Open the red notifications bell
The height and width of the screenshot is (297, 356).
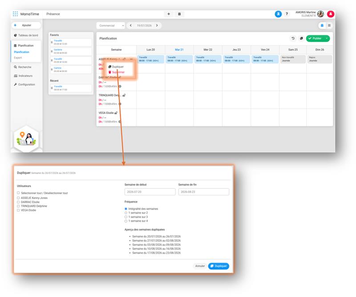(331, 14)
